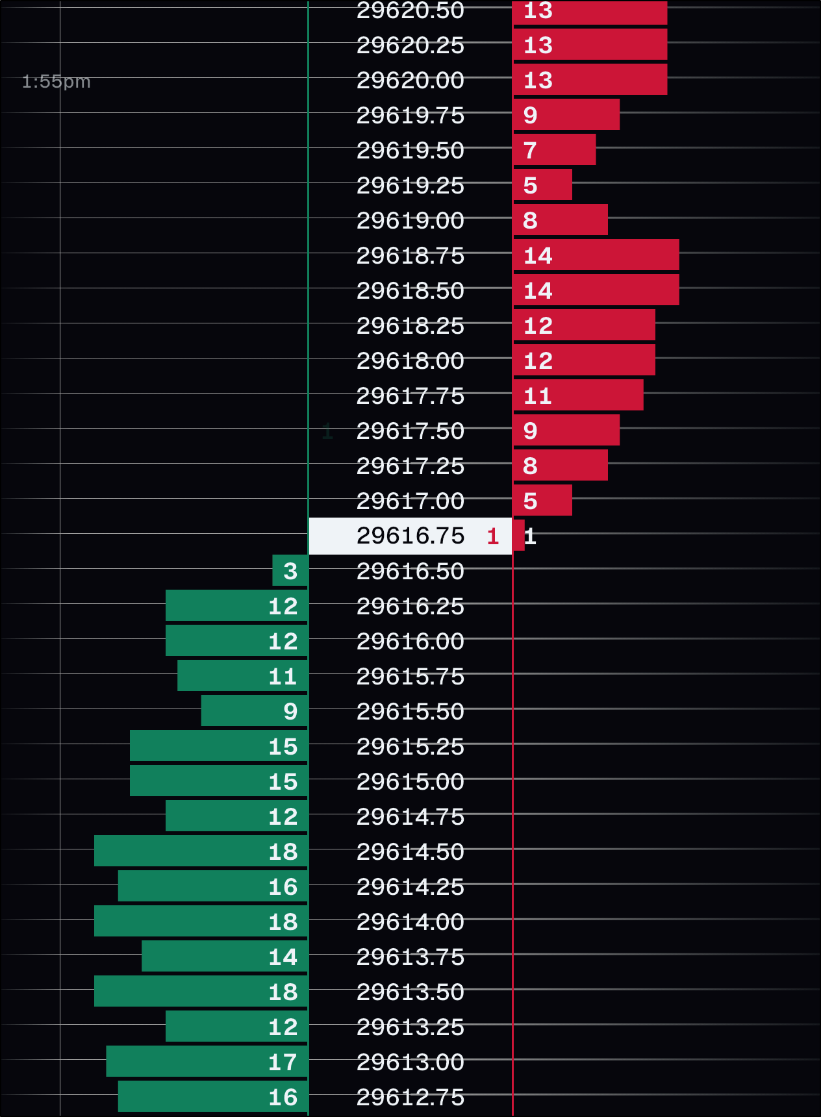Click the bid size 12 at 29614.75
This screenshot has height=1117, width=821.
click(283, 816)
